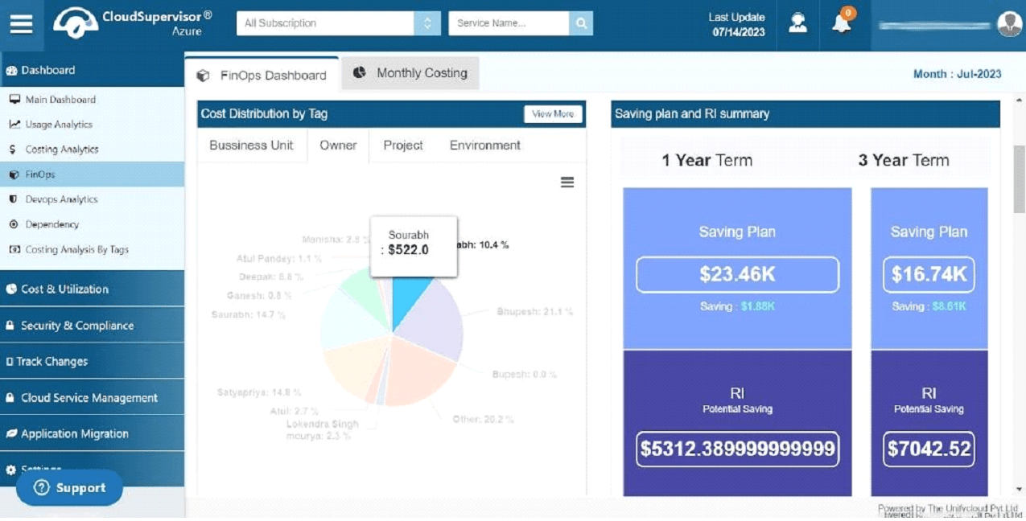Open the notifications bell
This screenshot has width=1026, height=521.
click(x=842, y=23)
